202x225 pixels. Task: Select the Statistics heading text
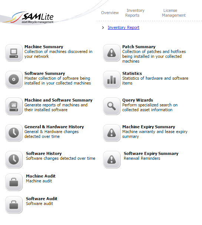click(x=132, y=73)
